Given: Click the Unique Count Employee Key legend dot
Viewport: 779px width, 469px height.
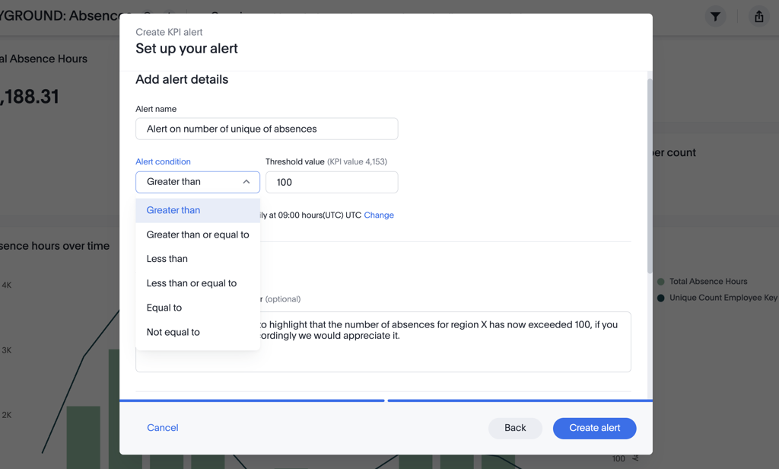Looking at the screenshot, I should pyautogui.click(x=660, y=298).
